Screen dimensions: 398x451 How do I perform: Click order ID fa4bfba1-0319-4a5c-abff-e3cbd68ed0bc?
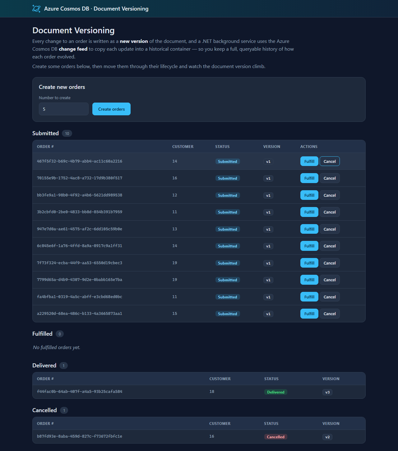tap(80, 297)
